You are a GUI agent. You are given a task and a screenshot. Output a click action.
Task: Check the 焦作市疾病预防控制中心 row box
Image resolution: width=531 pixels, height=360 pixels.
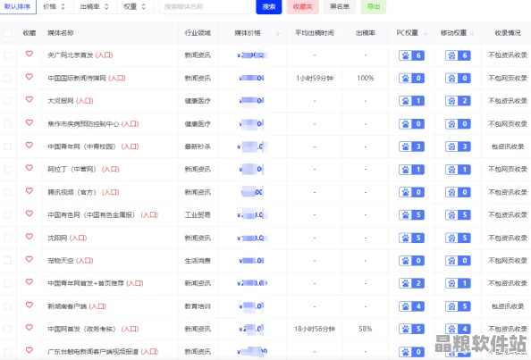click(7, 124)
